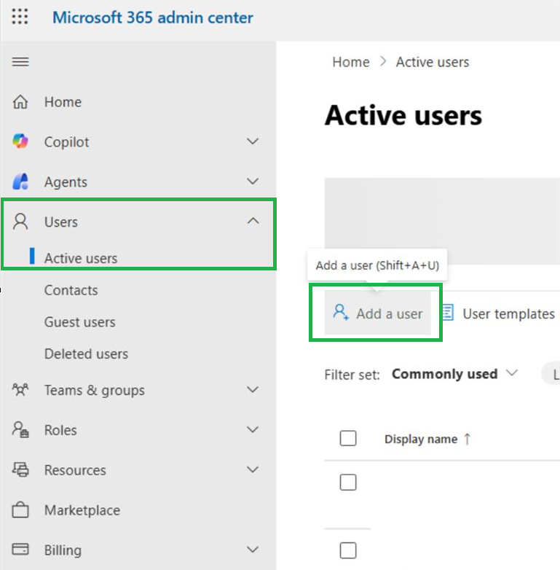
Task: Click the Users person icon
Action: coord(20,222)
